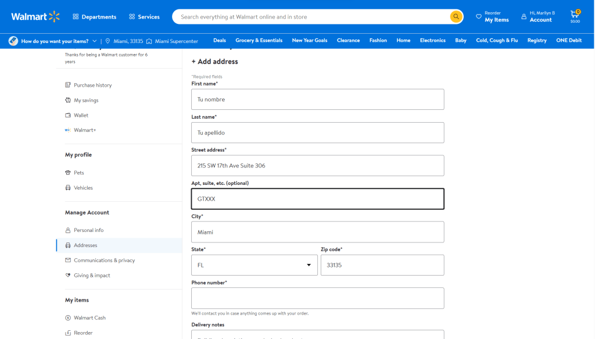595x339 pixels.
Task: Click the Apt, suite field containing GTXXX
Action: click(318, 199)
